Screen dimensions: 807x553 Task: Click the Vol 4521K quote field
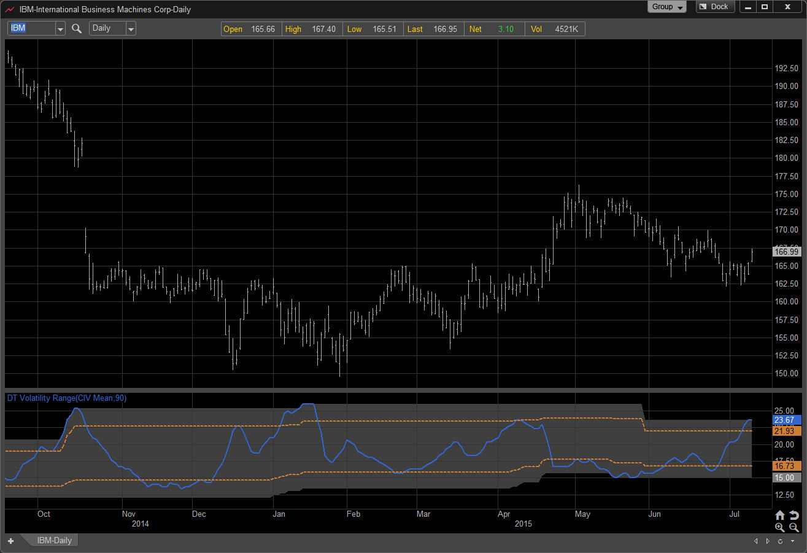555,29
